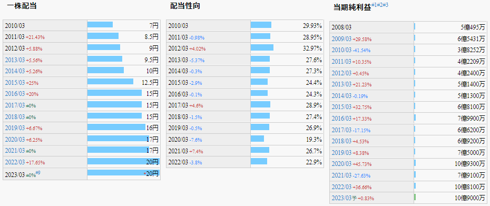Select the green bar for 2023/03 net income
This screenshot has width=490, height=206.
(x=415, y=197)
